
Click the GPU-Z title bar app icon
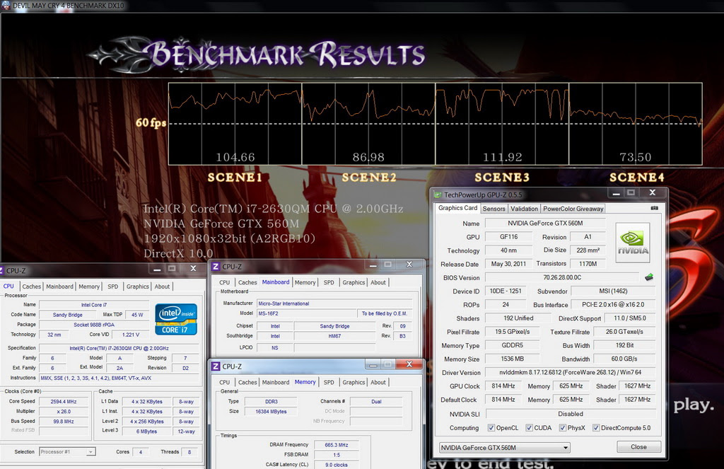coord(437,195)
